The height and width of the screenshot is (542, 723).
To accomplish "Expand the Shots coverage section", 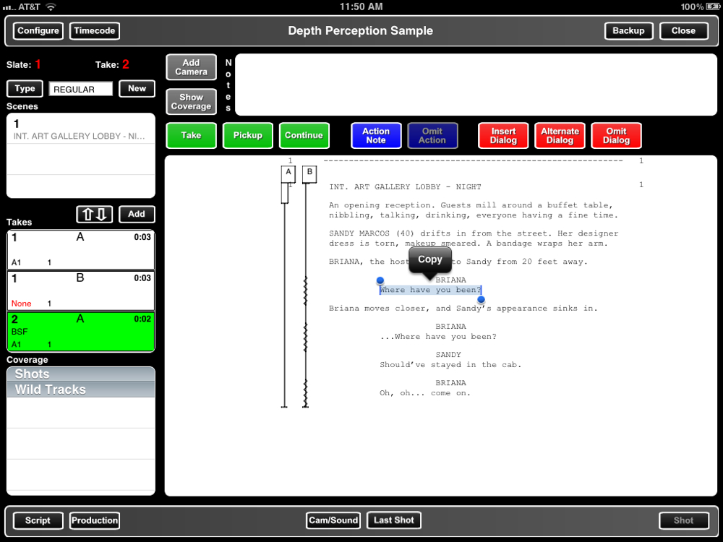I will point(81,374).
